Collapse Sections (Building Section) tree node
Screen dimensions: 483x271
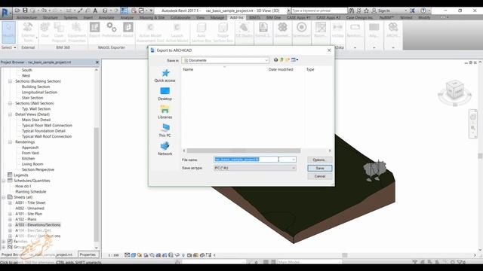[x=10, y=81]
